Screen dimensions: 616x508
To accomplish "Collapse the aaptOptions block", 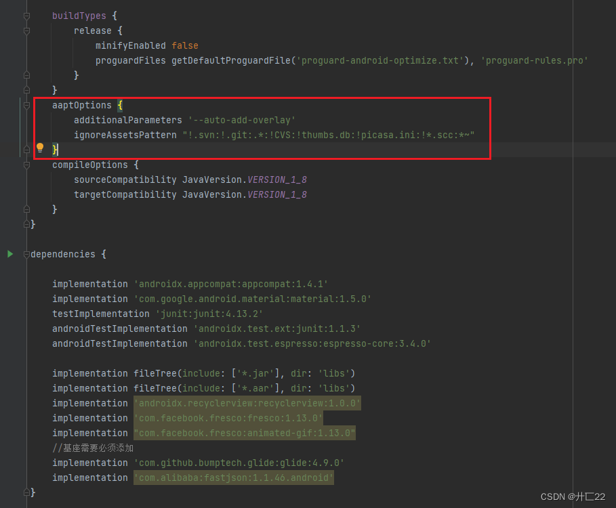I will point(25,105).
